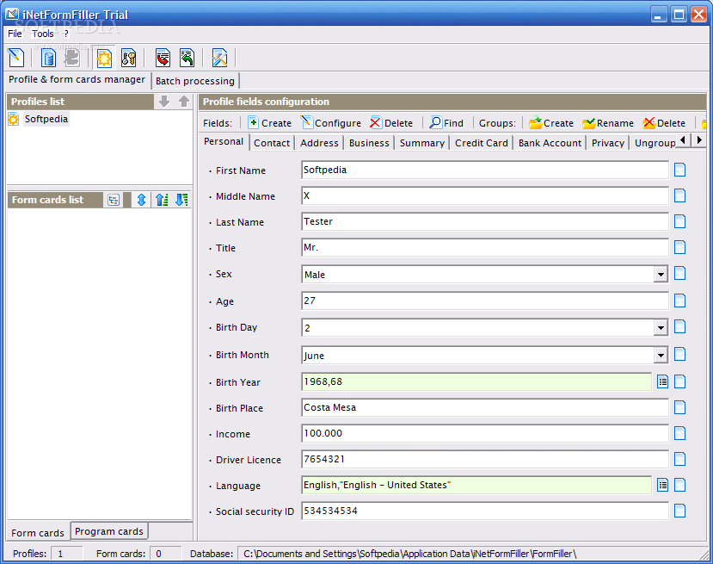This screenshot has height=564, width=713.
Task: Expand the Birth Month combo box
Action: tap(661, 356)
